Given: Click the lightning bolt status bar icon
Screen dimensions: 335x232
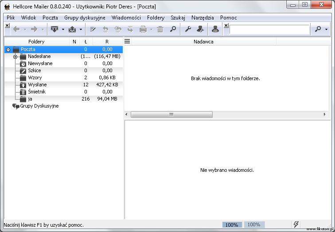Looking at the screenshot, I should (x=296, y=224).
